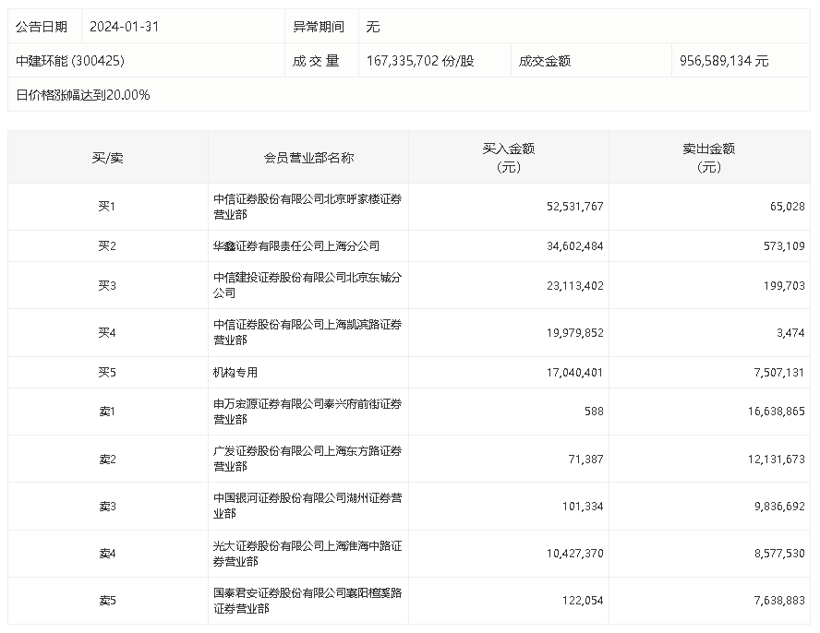The image size is (820, 633).
Task: Click the 机构专用 row name
Action: pyautogui.click(x=235, y=372)
